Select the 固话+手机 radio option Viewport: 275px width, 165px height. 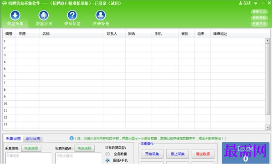pos(107,160)
